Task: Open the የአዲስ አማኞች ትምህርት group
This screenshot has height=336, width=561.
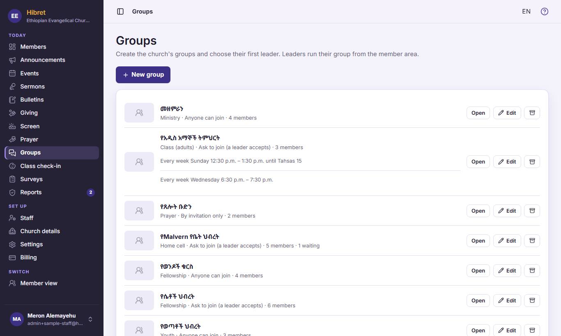Action: point(478,161)
